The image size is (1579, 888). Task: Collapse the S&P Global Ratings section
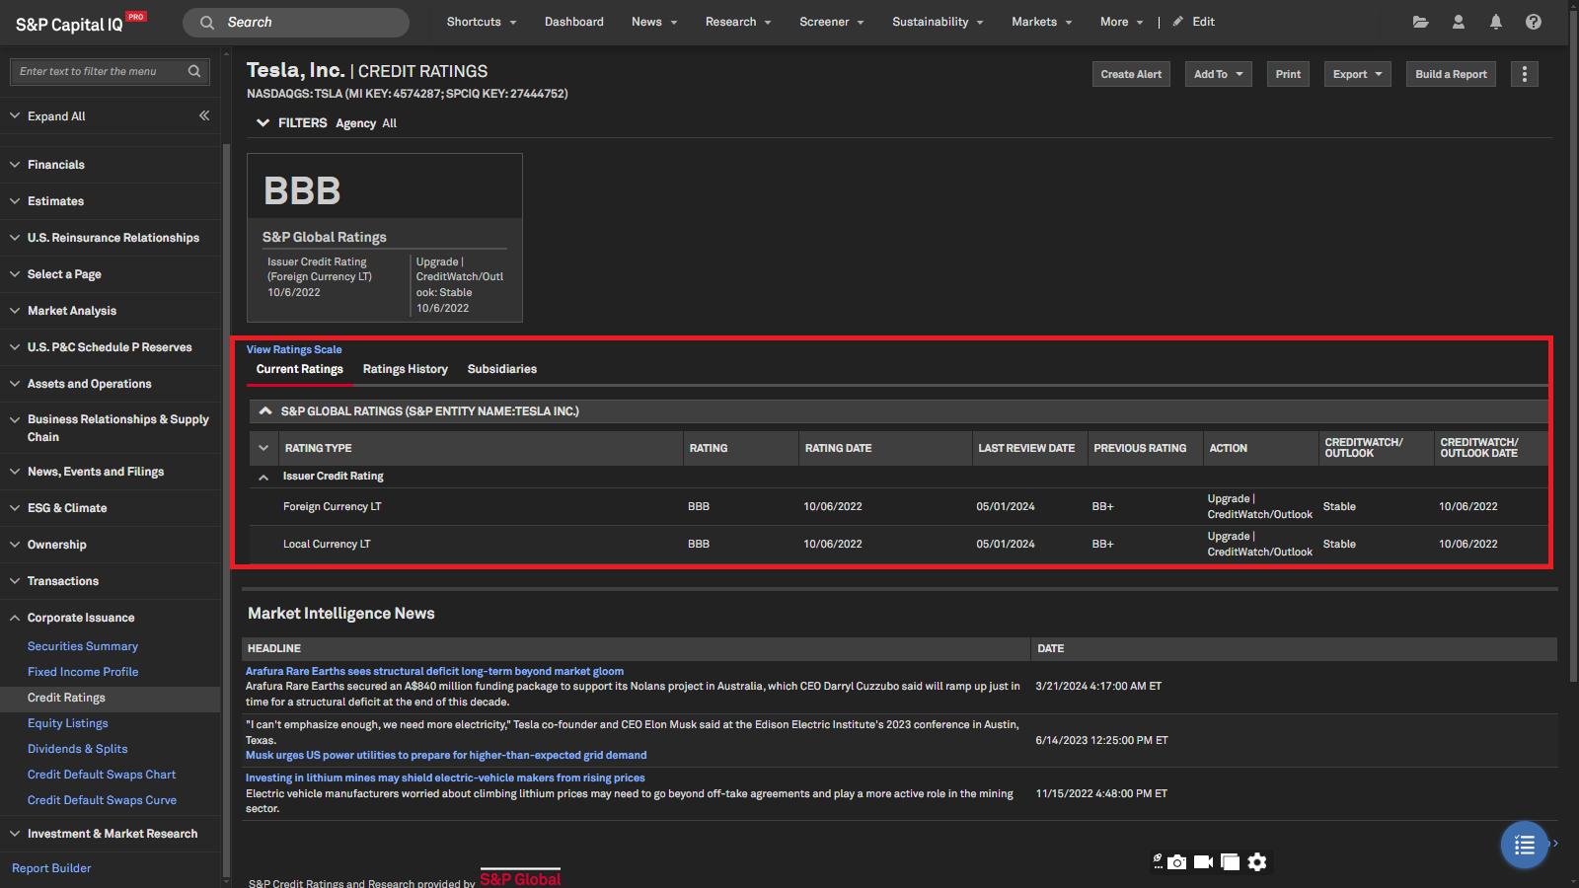point(265,411)
